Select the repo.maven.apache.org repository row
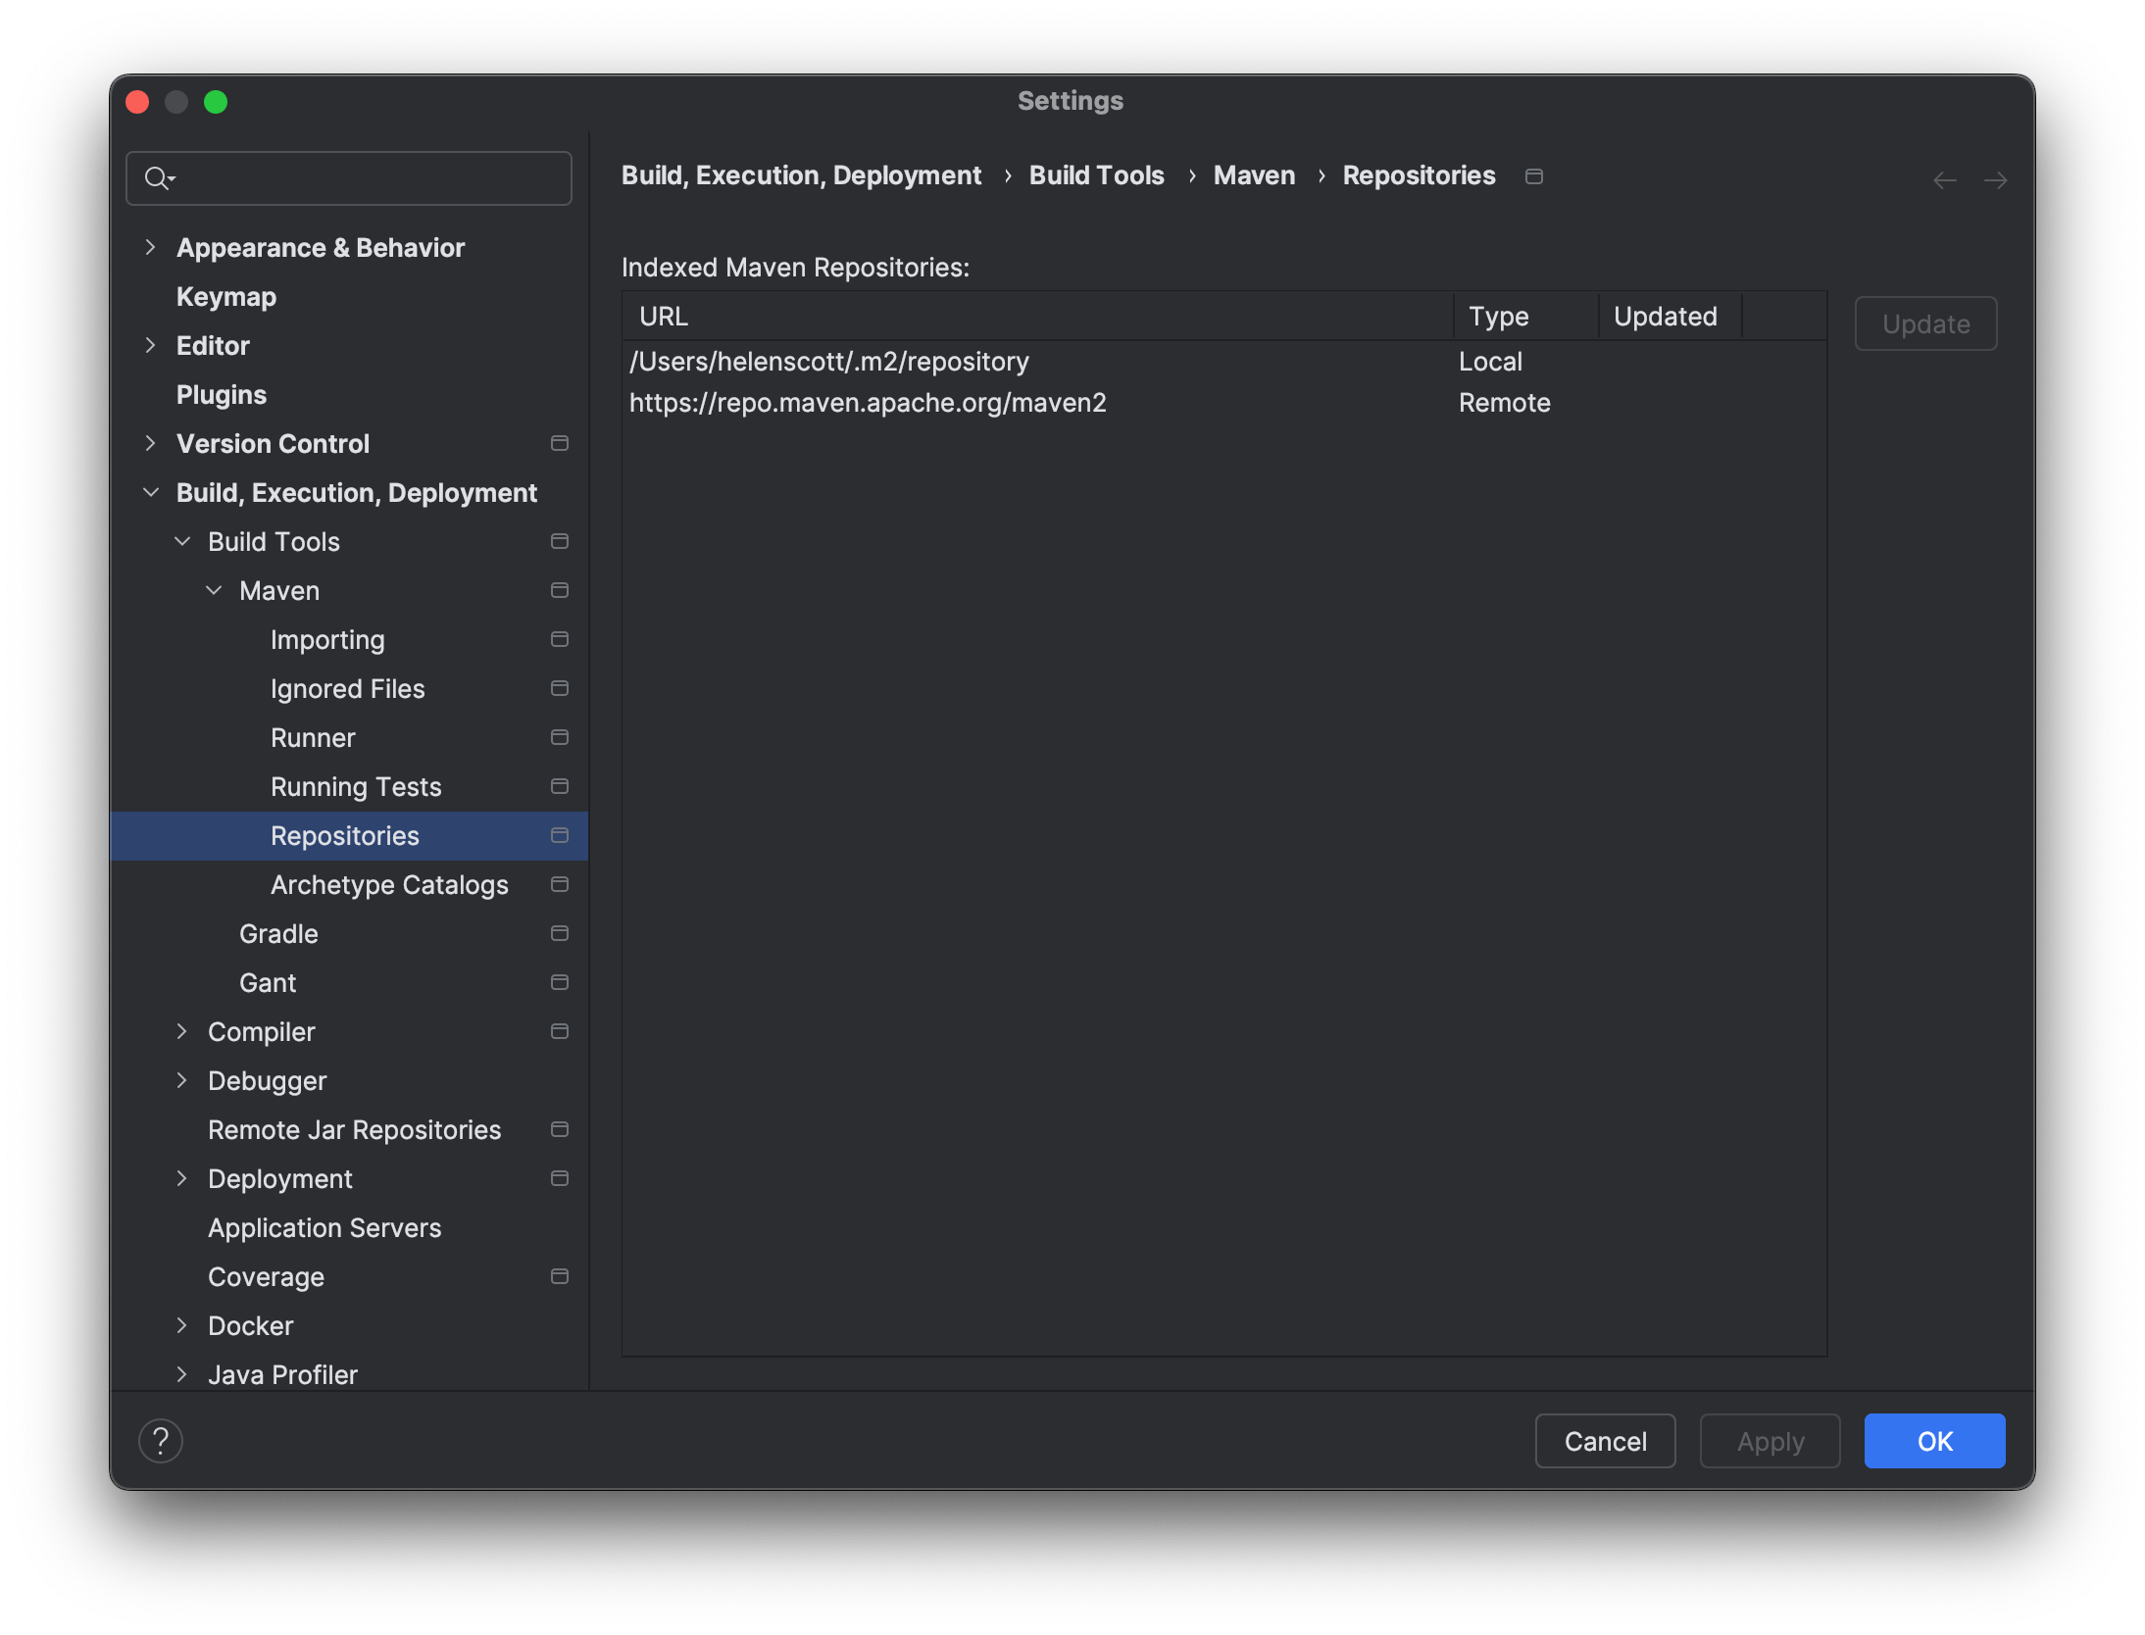 tap(867, 402)
